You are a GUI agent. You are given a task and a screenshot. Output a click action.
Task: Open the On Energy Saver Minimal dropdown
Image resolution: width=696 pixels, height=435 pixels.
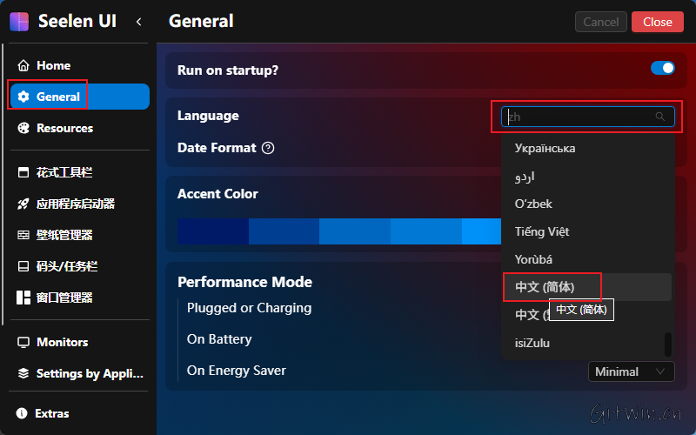click(x=632, y=371)
